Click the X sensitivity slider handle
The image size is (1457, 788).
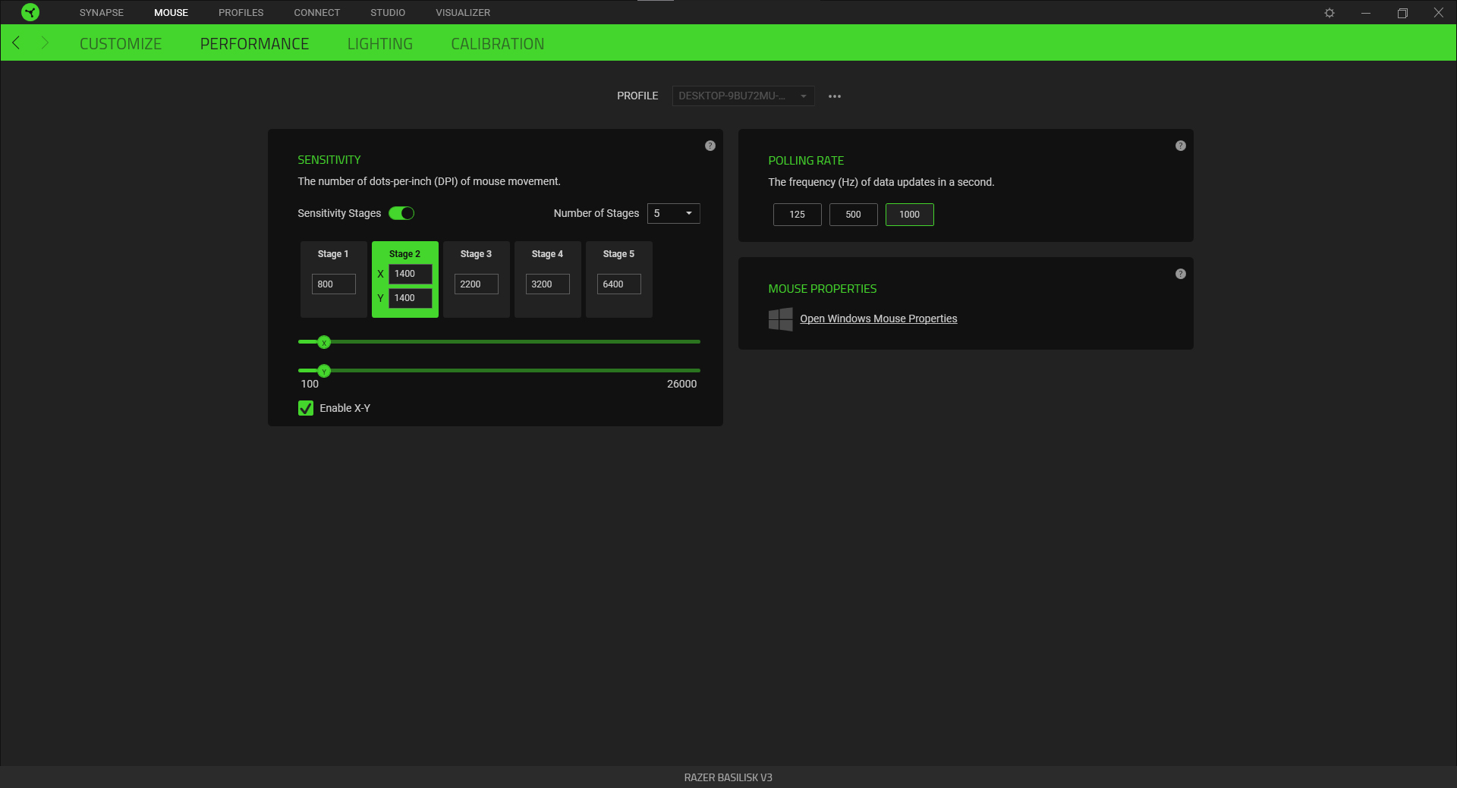(x=324, y=342)
